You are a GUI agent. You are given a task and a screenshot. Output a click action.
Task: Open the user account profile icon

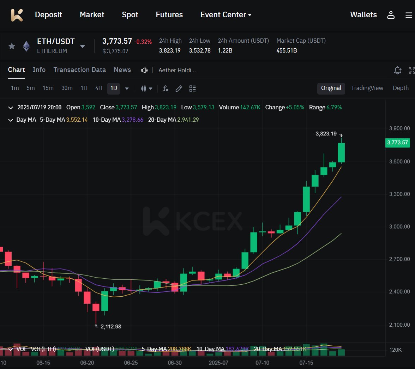point(391,15)
